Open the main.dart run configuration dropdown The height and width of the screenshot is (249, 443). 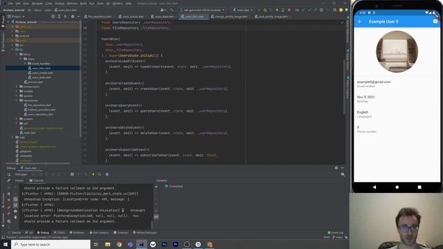tap(243, 10)
